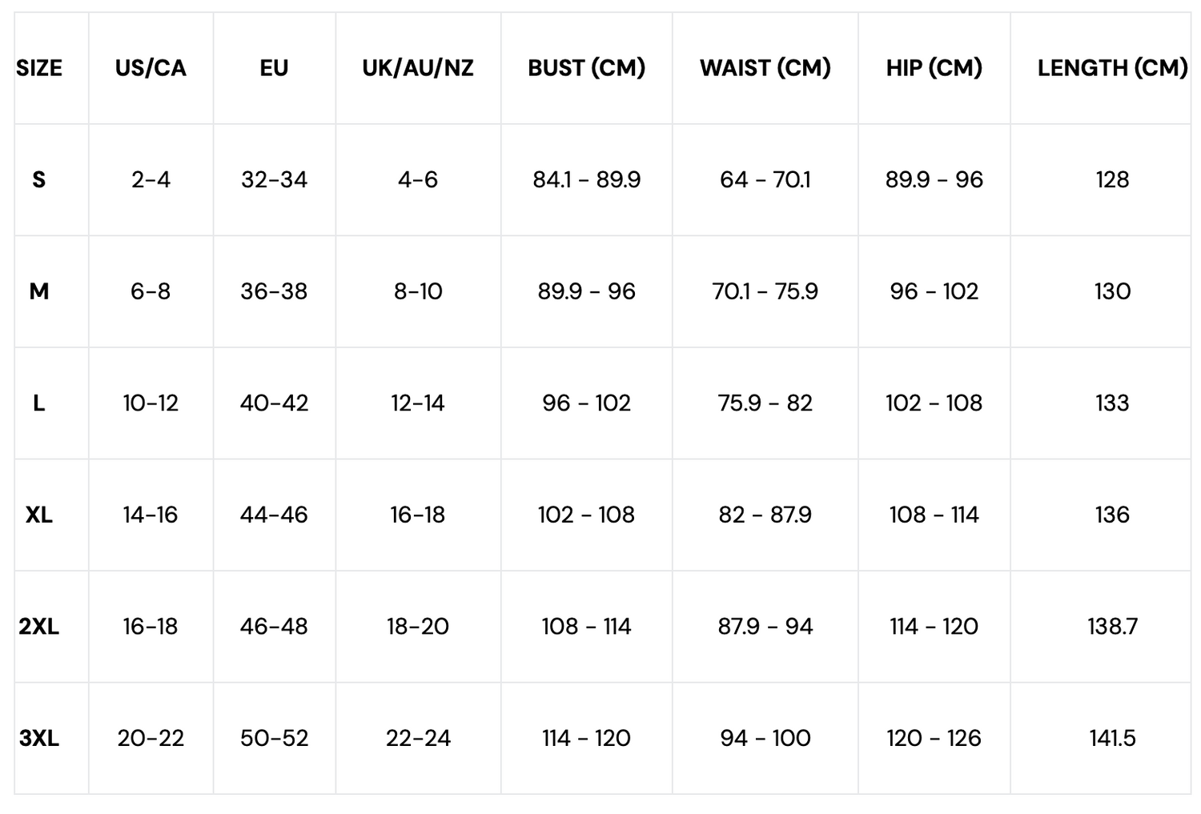Select the US/CA column header

151,68
